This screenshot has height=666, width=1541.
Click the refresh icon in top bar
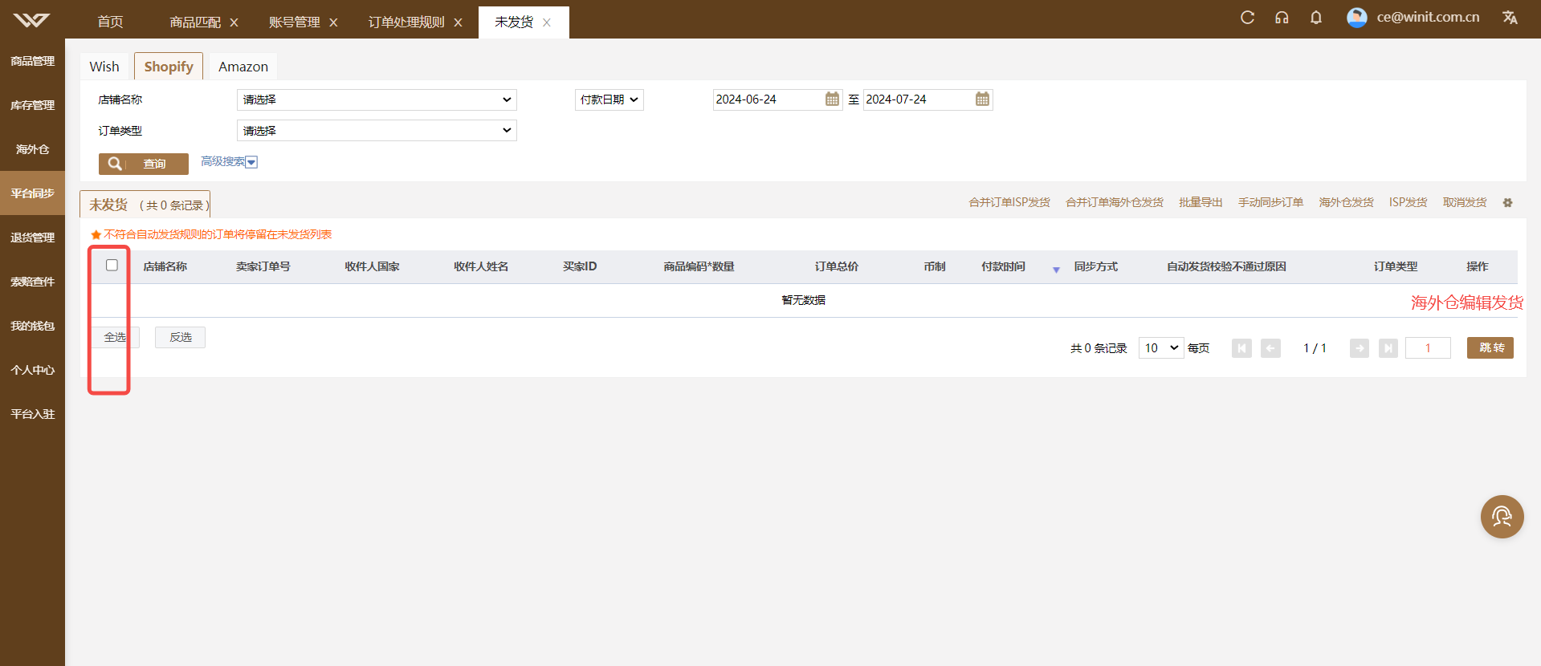1247,18
